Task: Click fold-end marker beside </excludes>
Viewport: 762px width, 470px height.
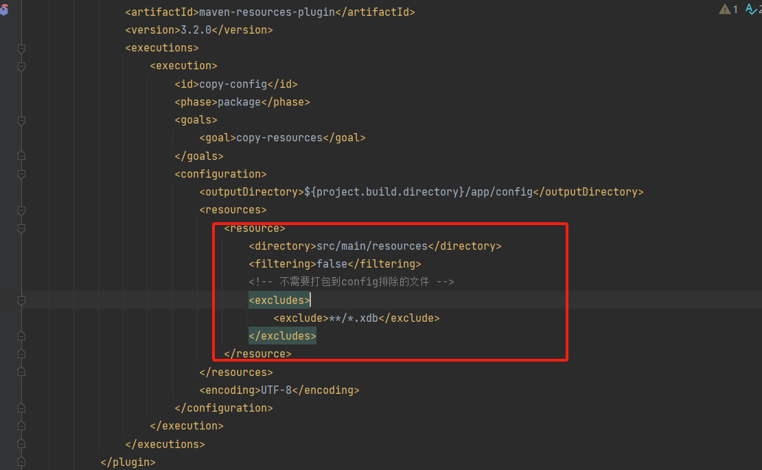Action: pos(21,336)
